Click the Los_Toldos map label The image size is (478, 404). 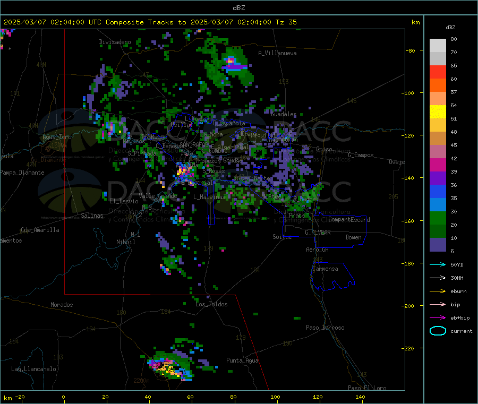[x=211, y=304]
